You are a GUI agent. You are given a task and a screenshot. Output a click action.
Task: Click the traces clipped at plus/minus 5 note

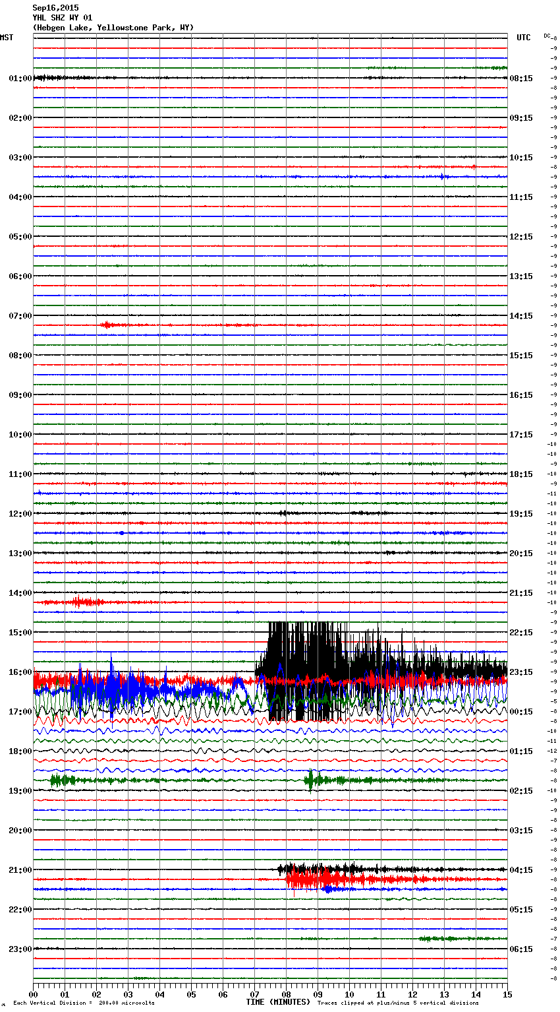point(398,1003)
